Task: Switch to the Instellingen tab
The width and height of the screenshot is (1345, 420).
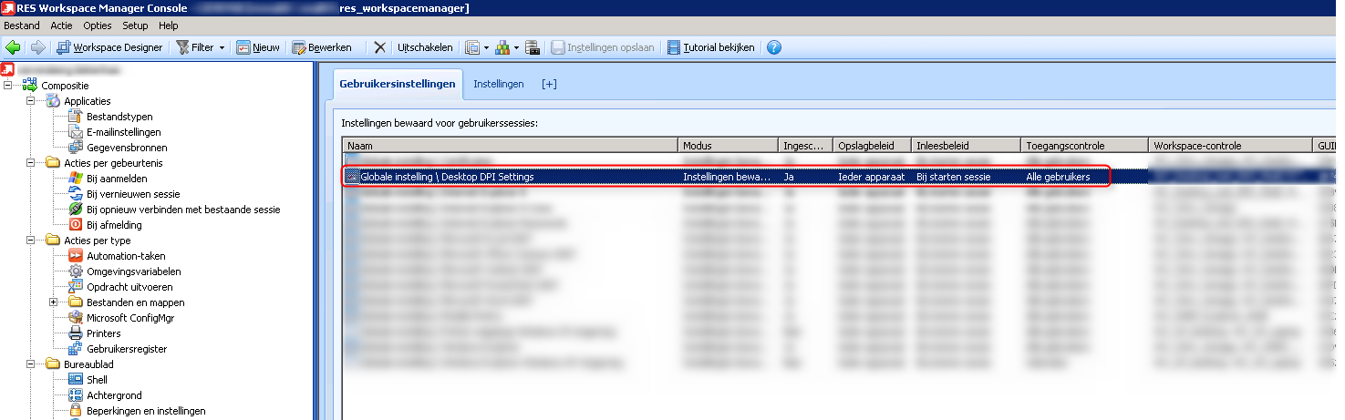Action: click(498, 84)
